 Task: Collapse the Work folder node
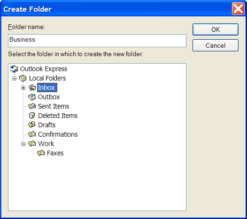(23, 144)
